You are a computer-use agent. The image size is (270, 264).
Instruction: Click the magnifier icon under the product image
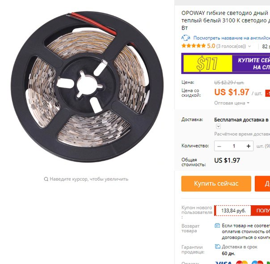point(46,179)
